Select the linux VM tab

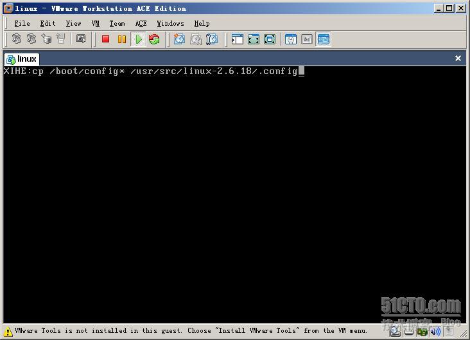[x=22, y=59]
